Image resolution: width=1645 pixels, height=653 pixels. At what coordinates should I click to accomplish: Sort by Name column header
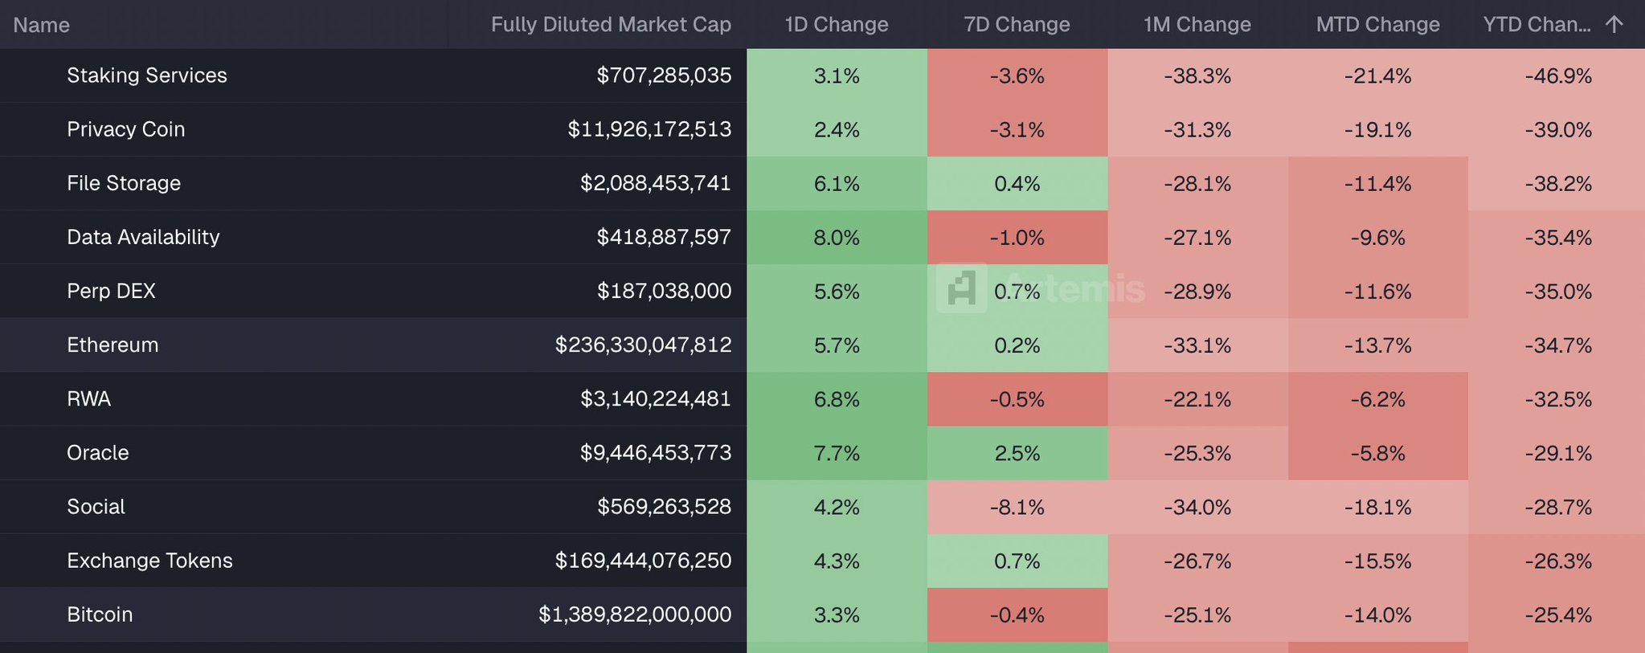point(42,25)
